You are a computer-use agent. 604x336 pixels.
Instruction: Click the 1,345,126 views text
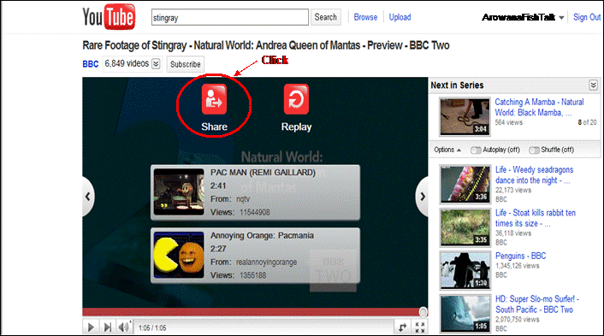coord(518,266)
